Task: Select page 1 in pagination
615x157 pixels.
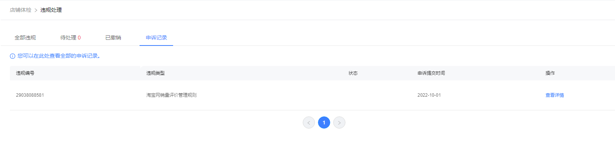Action: (x=324, y=122)
